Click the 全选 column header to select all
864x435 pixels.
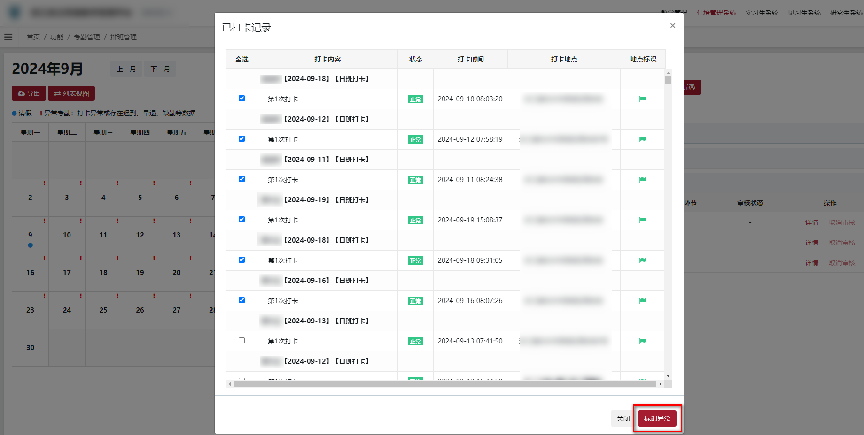tap(241, 59)
